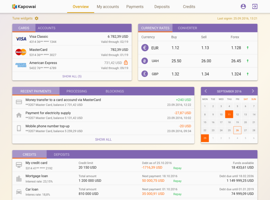This screenshot has height=200, width=270.
Task: Click the -1716,39 USD debt amount
Action: (x=152, y=167)
